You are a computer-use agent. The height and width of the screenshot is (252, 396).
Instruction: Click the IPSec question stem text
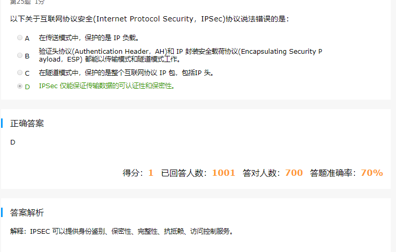pos(150,19)
